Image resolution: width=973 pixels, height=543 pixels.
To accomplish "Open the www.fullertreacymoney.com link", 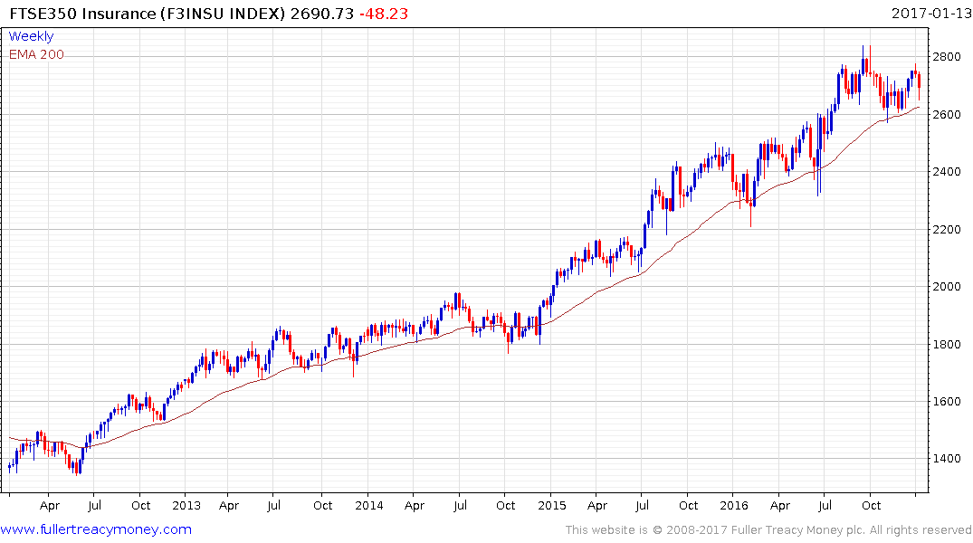I will (96, 529).
